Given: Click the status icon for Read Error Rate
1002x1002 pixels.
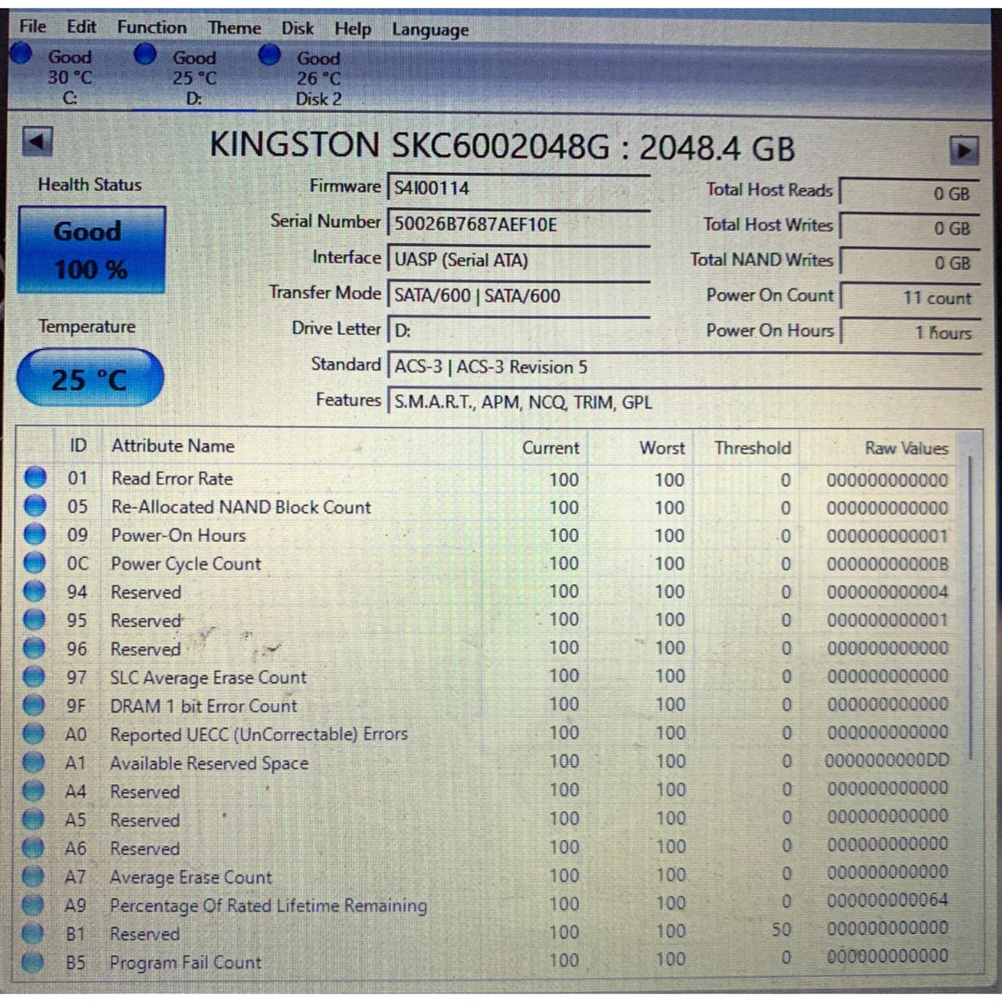Looking at the screenshot, I should pos(34,478).
